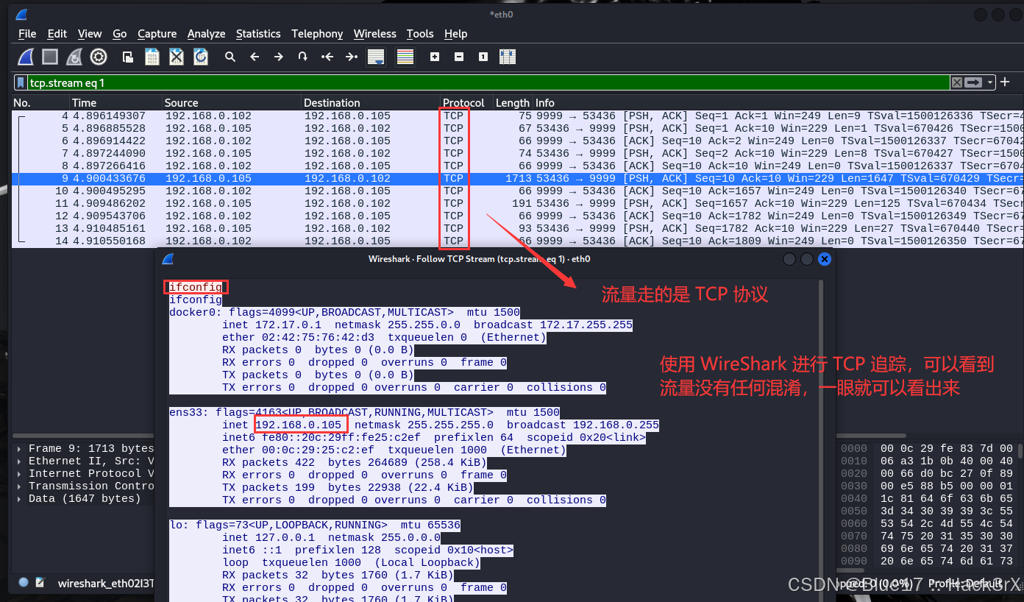Open the File menu
Viewport: 1024px width, 602px height.
tap(27, 34)
